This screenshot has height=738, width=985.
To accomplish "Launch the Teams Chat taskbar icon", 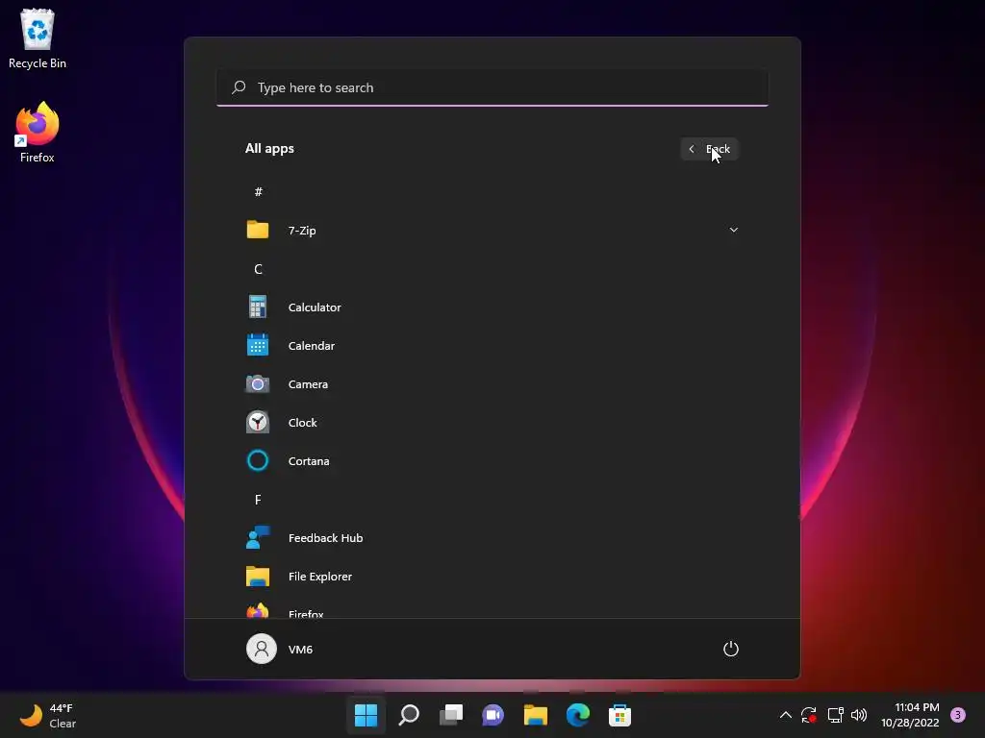I will point(493,715).
